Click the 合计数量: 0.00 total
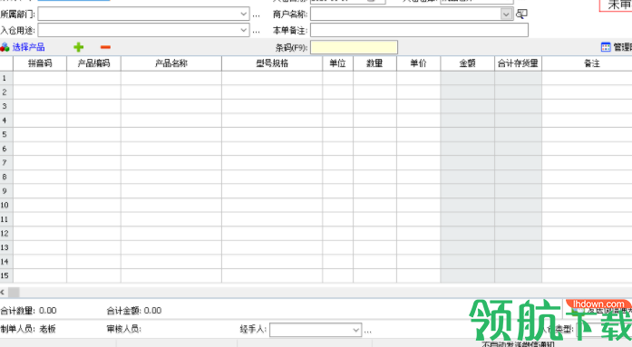Screen dimensions: 632x347 coord(28,311)
